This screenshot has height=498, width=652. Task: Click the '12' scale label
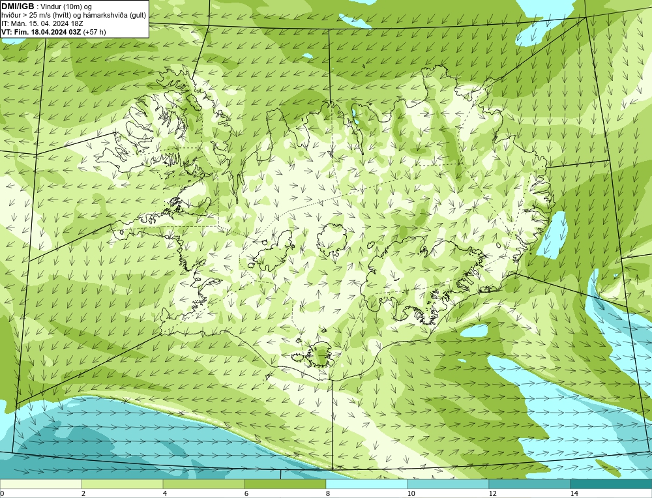[x=493, y=493]
